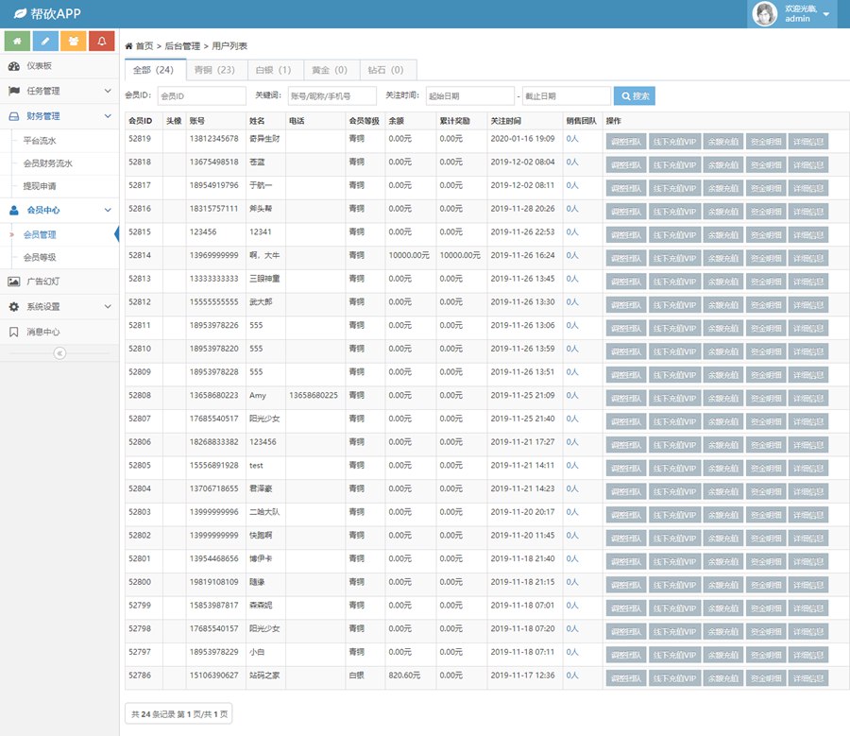This screenshot has height=736, width=850.
Task: Collapse the 财务管理 sidebar section
Action: 59,116
